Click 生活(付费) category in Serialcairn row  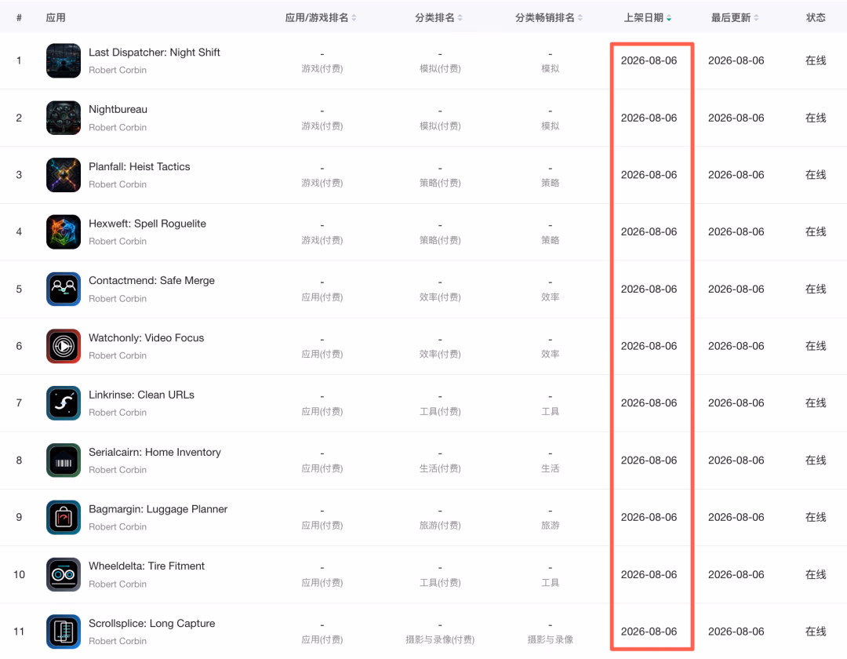point(440,468)
